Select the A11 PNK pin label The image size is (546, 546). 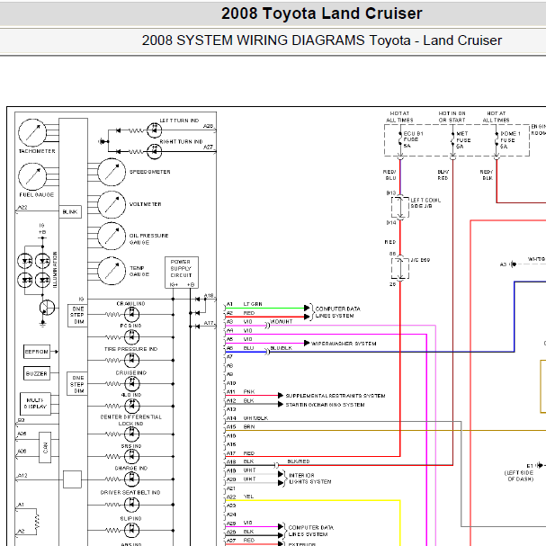(x=240, y=392)
